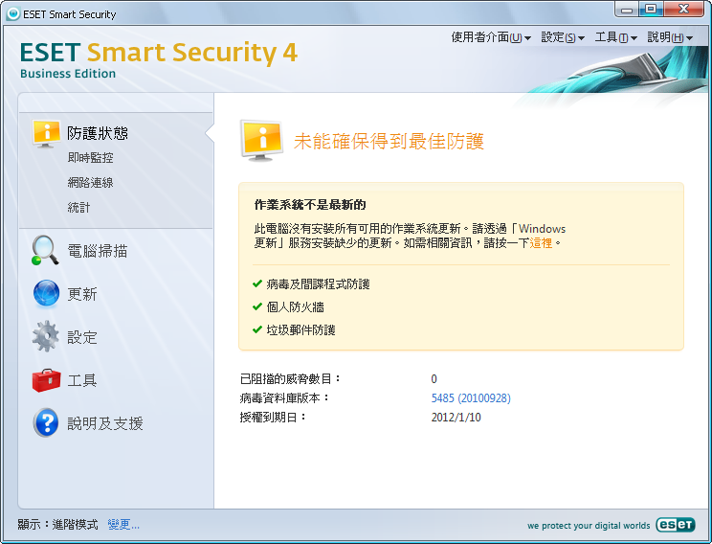Select 網路連線 submenu item

[91, 183]
